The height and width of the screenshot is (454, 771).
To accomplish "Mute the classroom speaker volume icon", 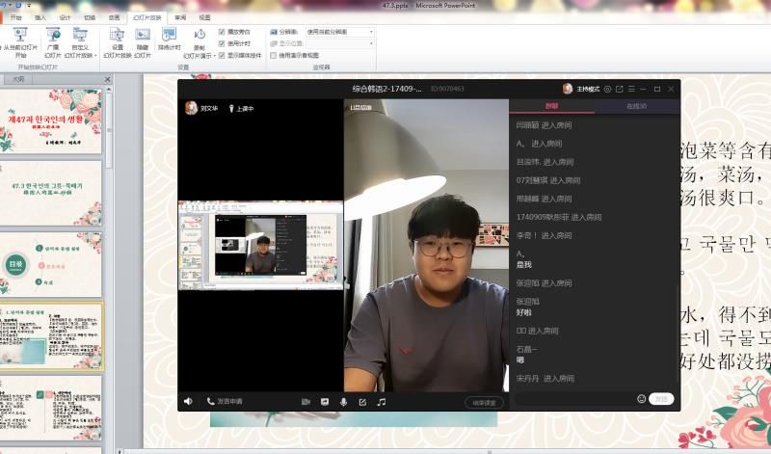I will (188, 401).
